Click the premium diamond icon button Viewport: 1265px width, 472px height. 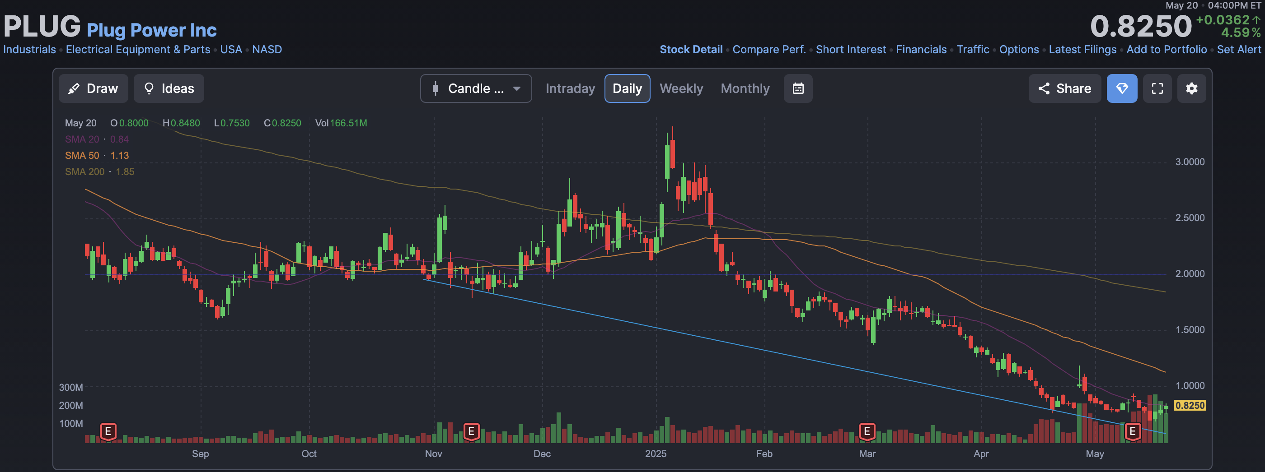point(1122,88)
